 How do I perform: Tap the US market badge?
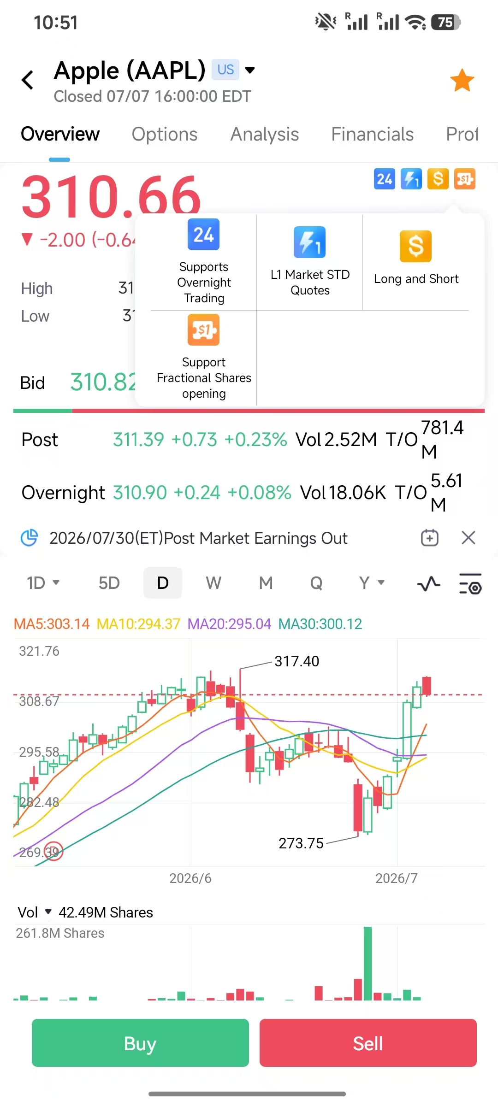[225, 70]
